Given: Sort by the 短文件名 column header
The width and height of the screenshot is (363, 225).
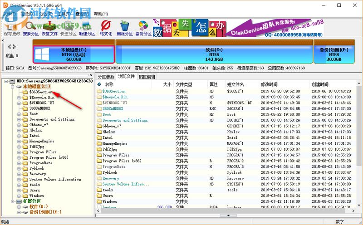Looking at the screenshot, I should click(x=242, y=84).
